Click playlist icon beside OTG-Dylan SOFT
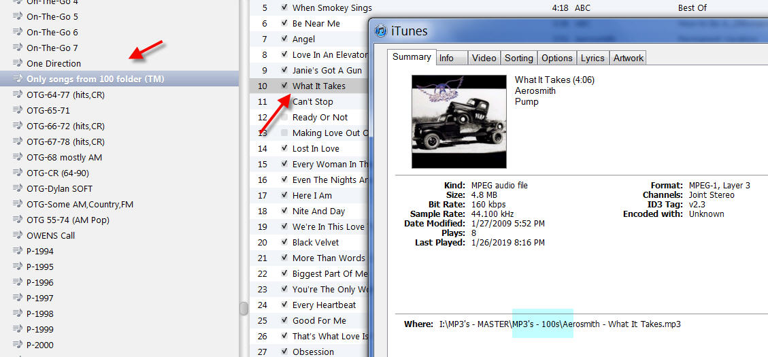This screenshot has height=357, width=768. pyautogui.click(x=18, y=188)
